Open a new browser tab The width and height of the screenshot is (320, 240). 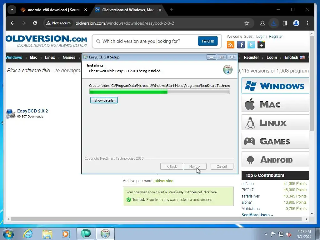(171, 10)
